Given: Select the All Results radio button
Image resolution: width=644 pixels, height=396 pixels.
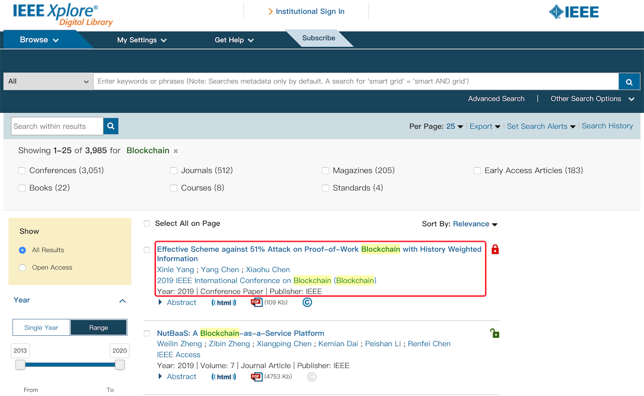Looking at the screenshot, I should pyautogui.click(x=22, y=250).
